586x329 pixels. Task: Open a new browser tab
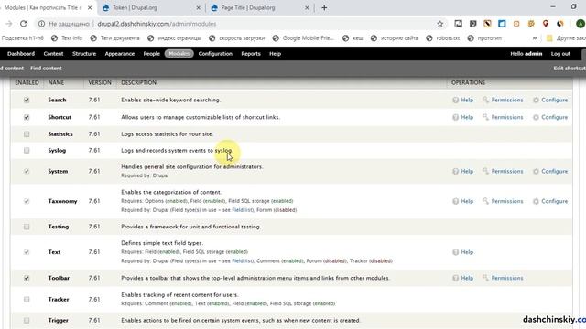click(324, 7)
